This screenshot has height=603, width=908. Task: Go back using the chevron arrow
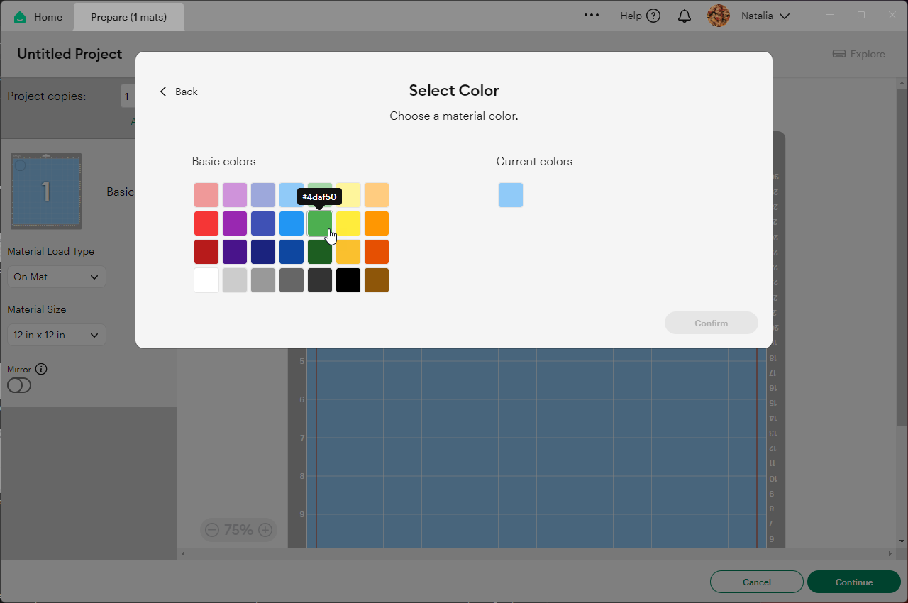coord(162,91)
